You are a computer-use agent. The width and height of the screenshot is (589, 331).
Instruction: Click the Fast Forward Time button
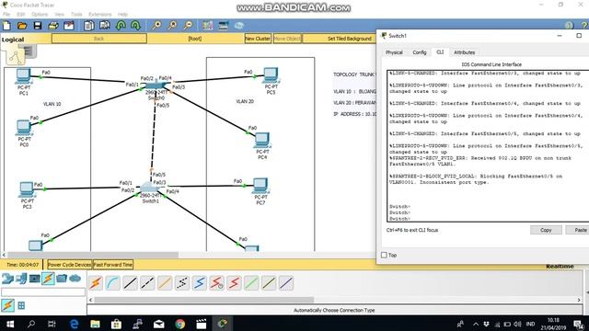(112, 265)
